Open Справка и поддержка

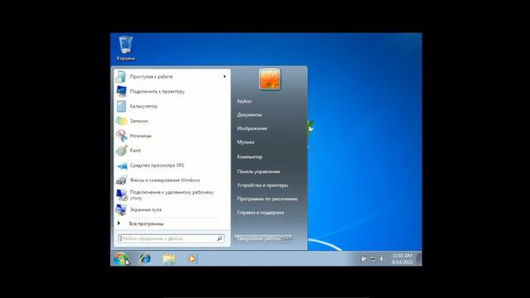click(x=261, y=213)
